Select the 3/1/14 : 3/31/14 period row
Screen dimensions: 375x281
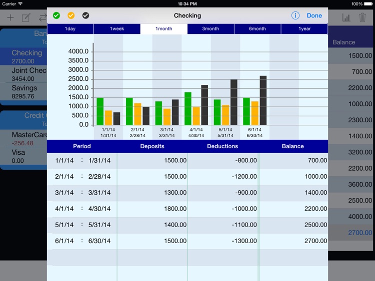(187, 193)
